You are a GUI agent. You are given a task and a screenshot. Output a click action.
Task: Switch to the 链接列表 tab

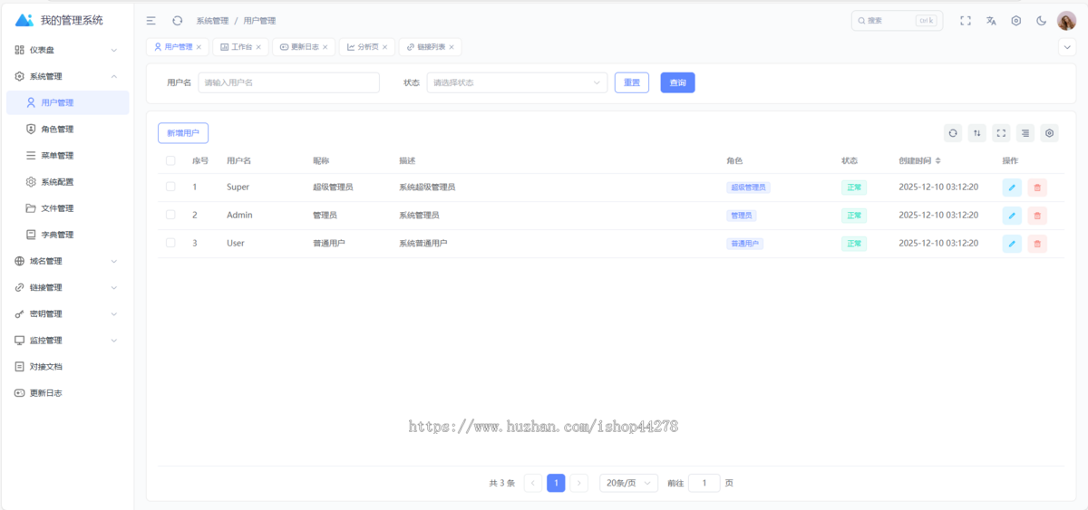click(430, 47)
